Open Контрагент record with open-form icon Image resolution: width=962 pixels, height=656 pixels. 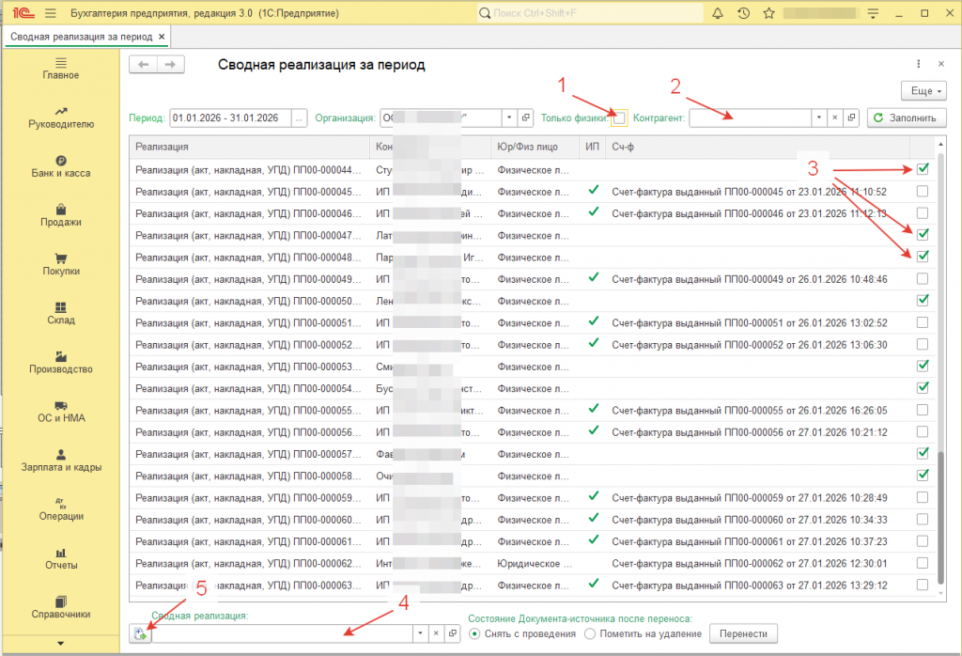(851, 117)
